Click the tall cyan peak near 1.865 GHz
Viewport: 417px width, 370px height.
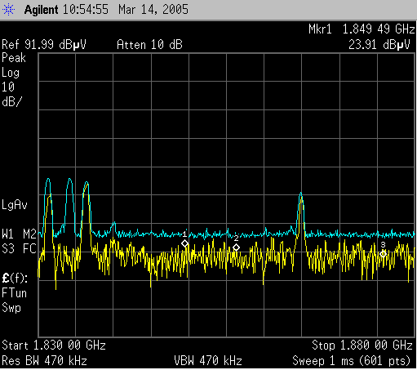coord(301,194)
